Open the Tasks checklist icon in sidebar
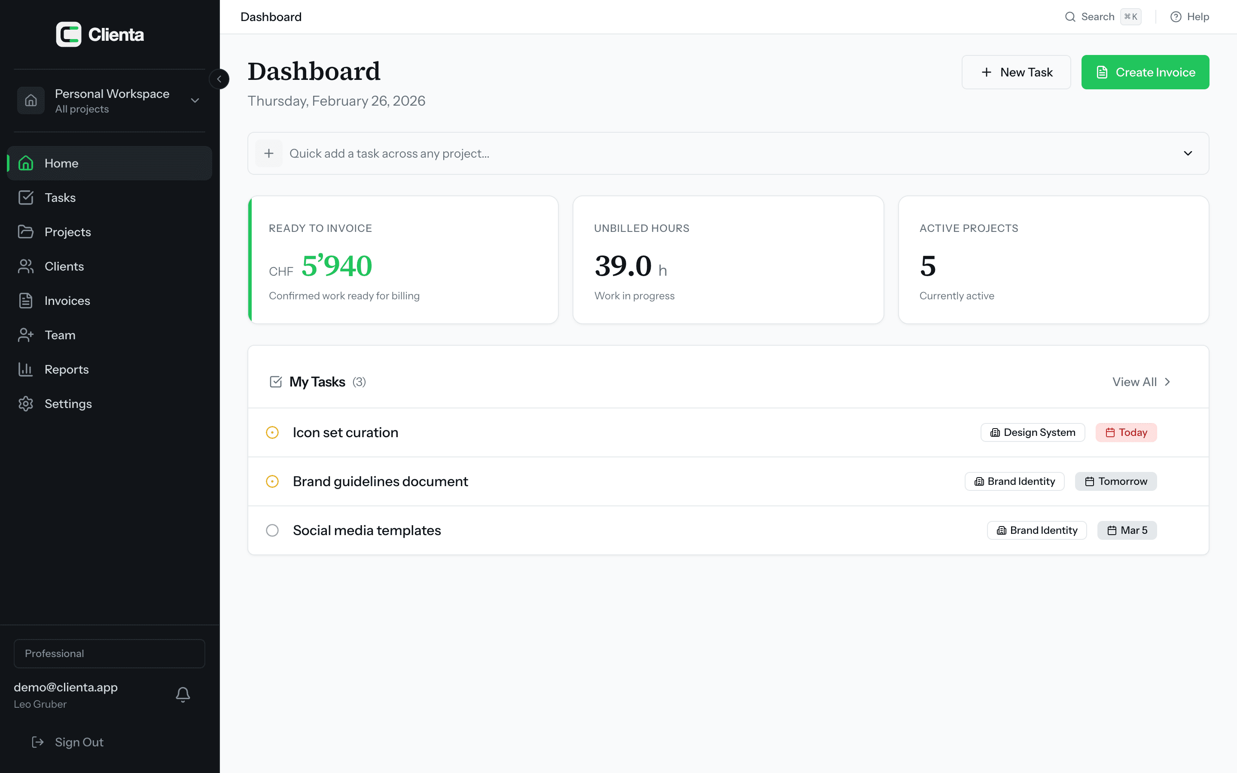 26,198
